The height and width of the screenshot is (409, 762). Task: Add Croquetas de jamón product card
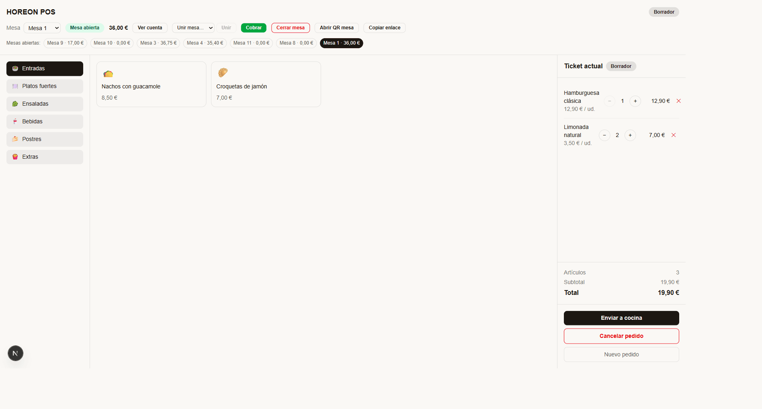tap(266, 84)
